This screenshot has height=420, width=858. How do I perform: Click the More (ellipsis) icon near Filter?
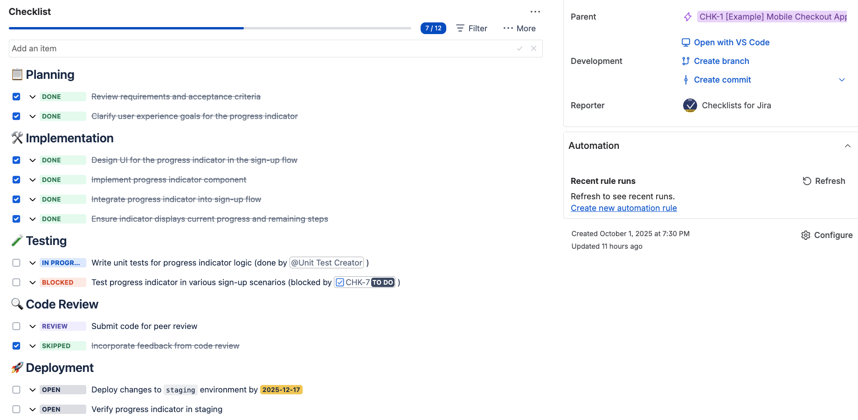tap(508, 28)
